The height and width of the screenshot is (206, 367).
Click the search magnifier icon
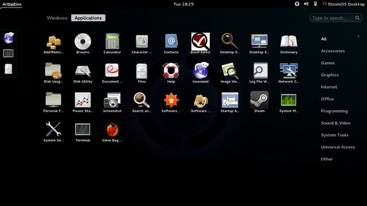(x=357, y=18)
